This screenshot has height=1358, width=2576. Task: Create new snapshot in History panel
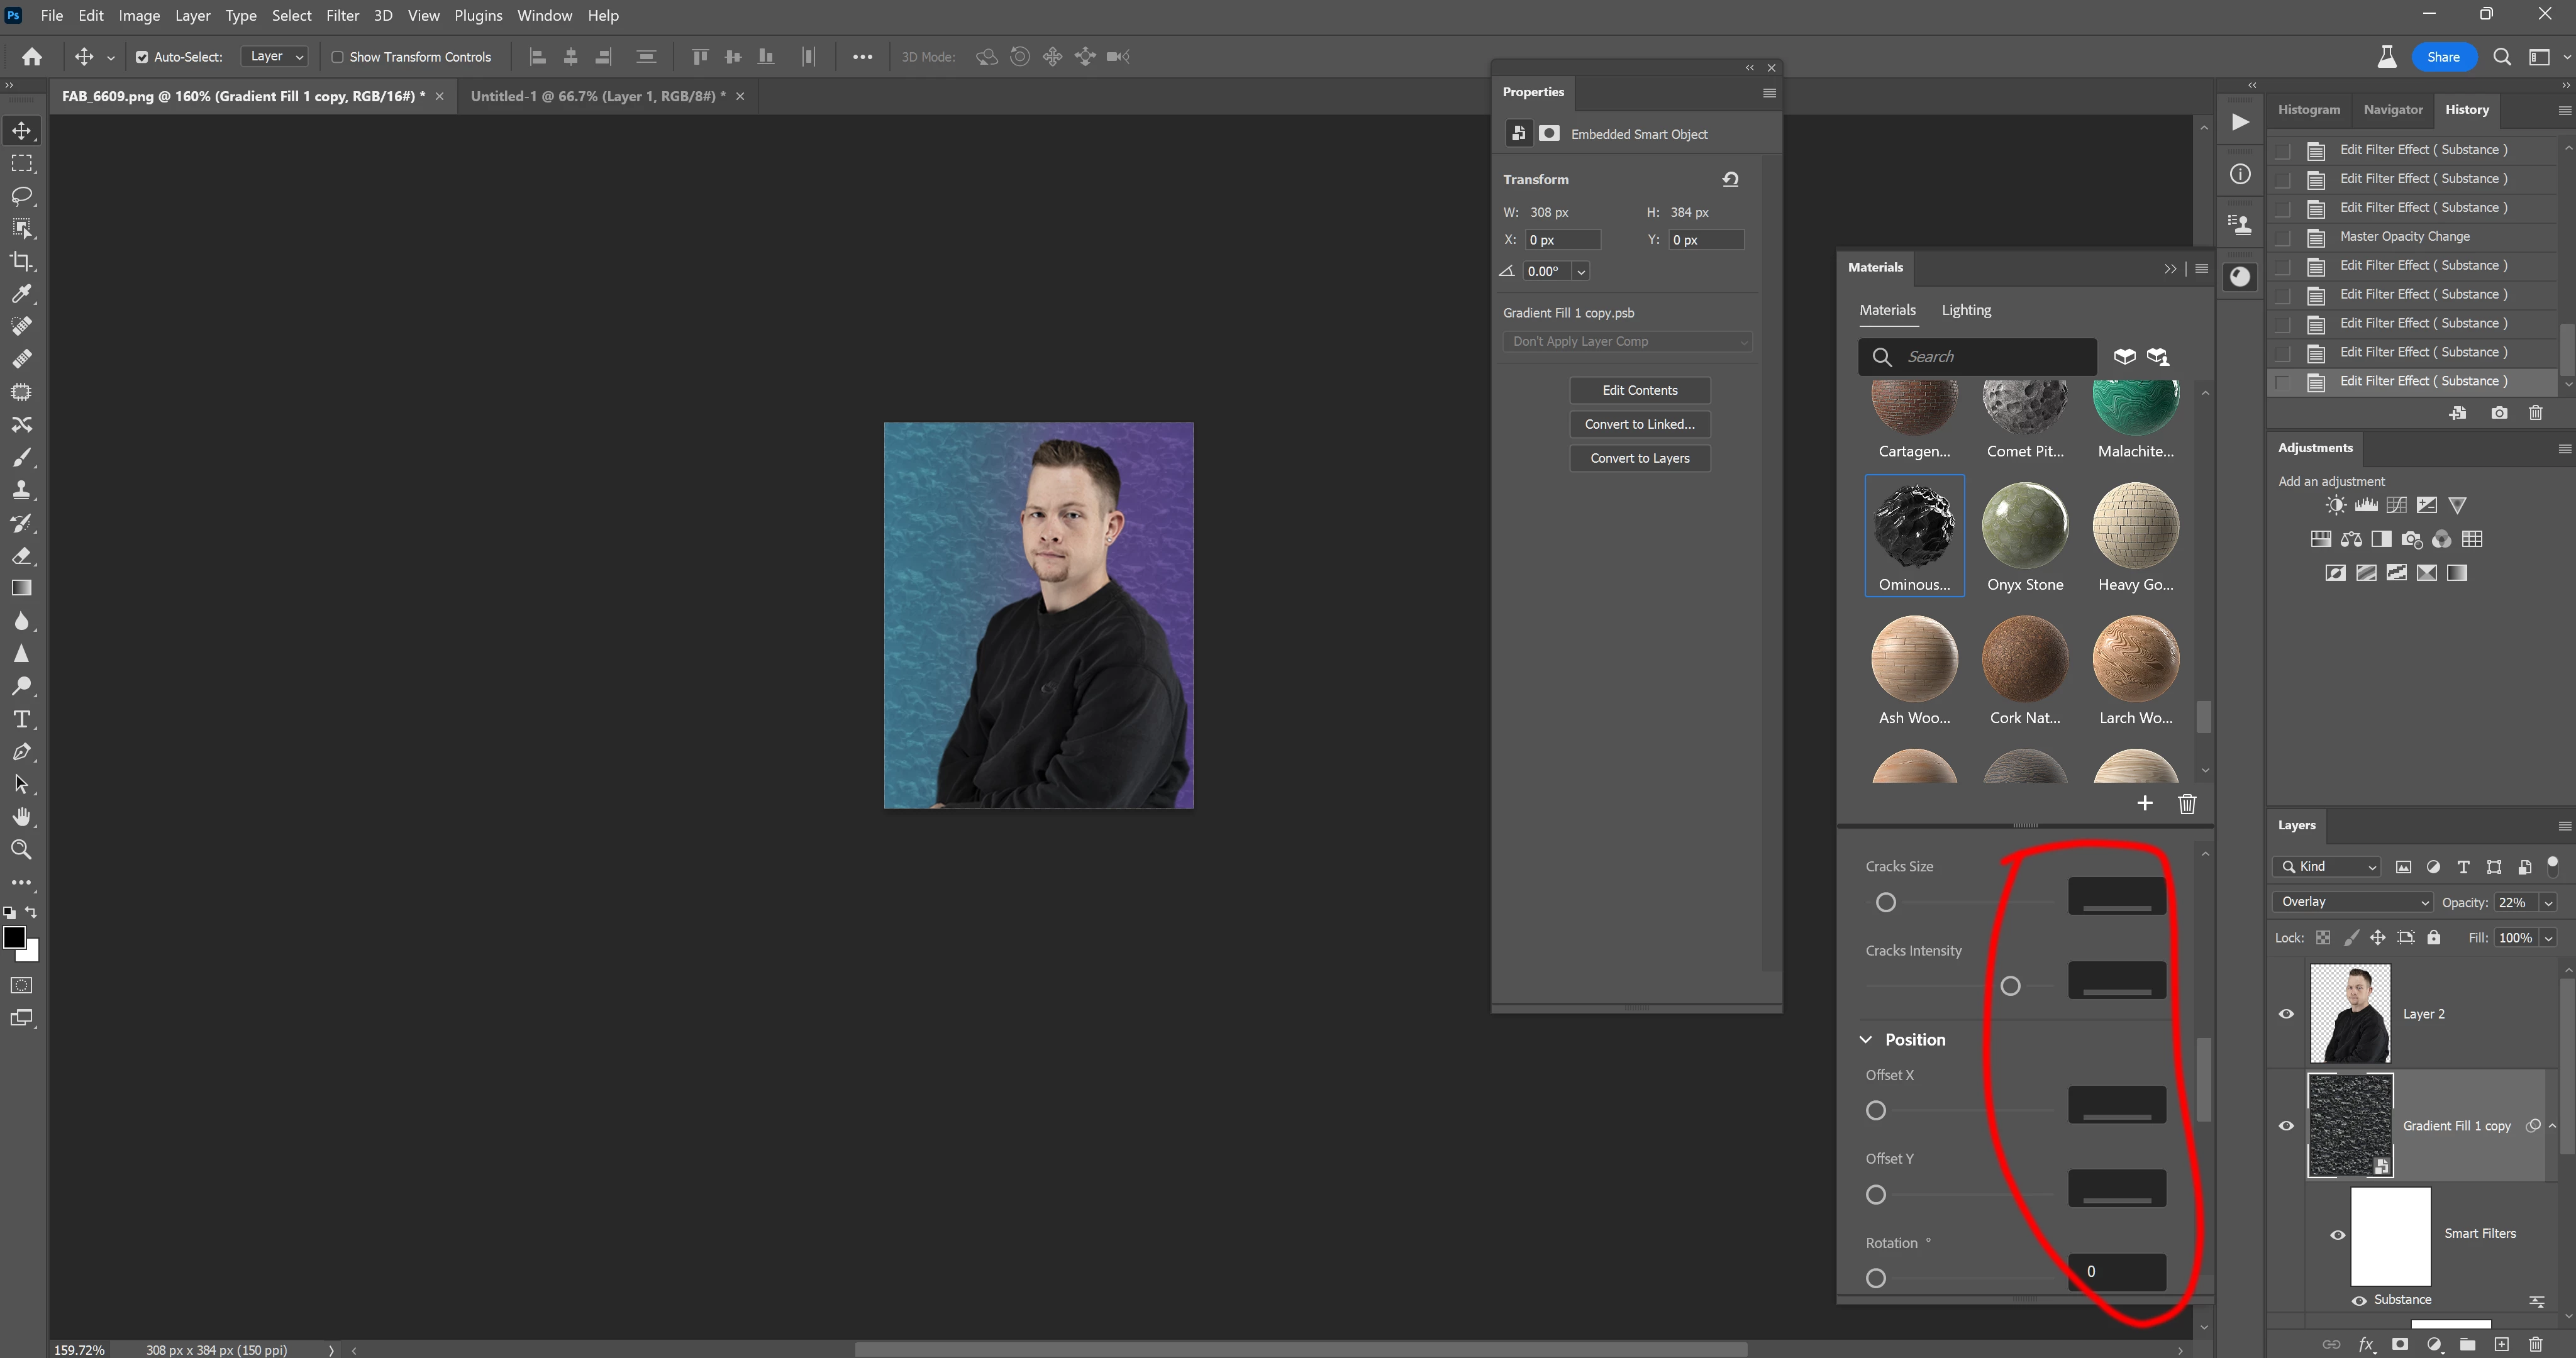tap(2499, 413)
